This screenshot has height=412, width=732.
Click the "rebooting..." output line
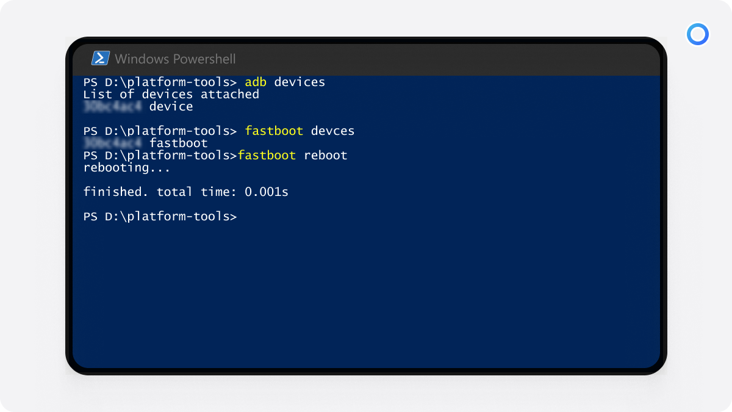pyautogui.click(x=127, y=168)
